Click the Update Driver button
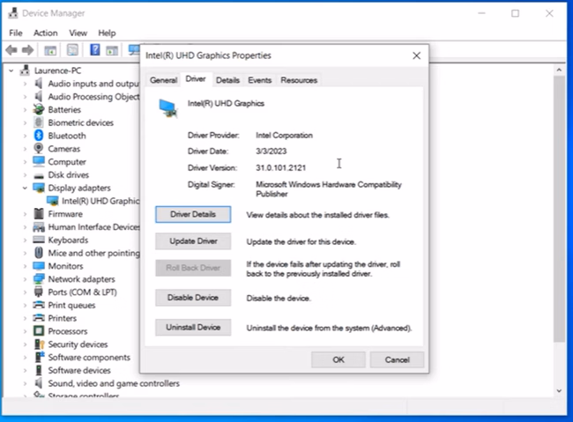Screen dimensions: 573x422 point(193,241)
